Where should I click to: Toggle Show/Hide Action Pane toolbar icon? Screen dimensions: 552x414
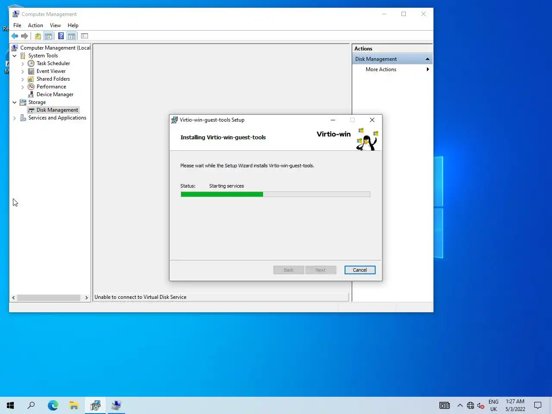72,36
